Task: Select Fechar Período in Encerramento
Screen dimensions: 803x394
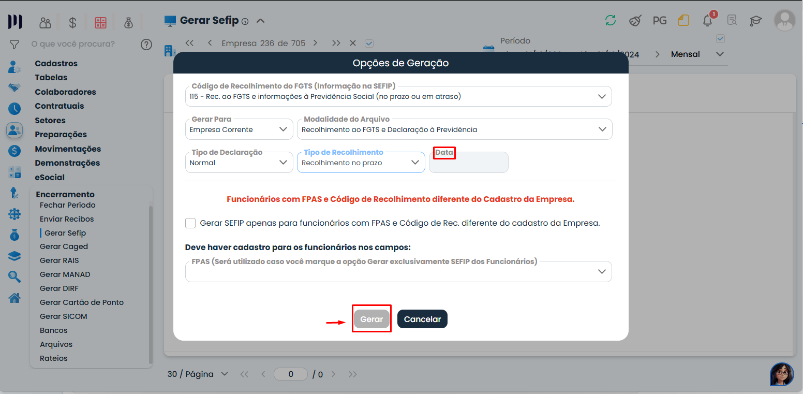Action: pyautogui.click(x=68, y=205)
